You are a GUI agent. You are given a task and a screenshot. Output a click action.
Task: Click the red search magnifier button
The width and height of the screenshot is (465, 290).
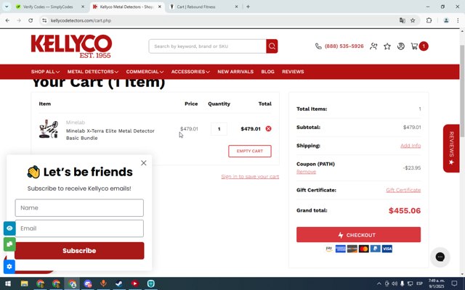(x=272, y=46)
